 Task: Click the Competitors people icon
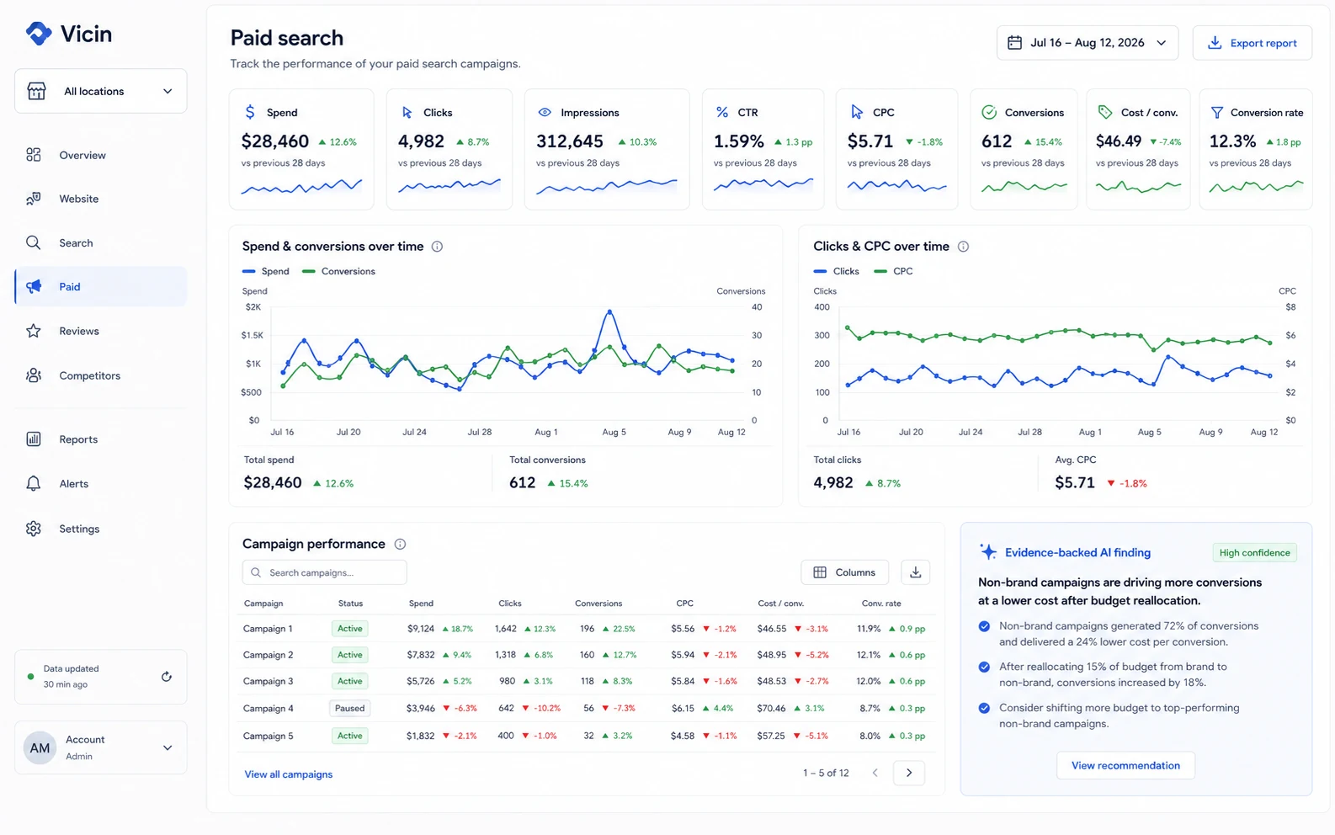(x=34, y=375)
